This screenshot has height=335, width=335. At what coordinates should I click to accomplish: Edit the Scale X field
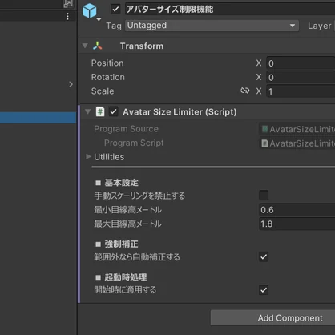pos(301,91)
